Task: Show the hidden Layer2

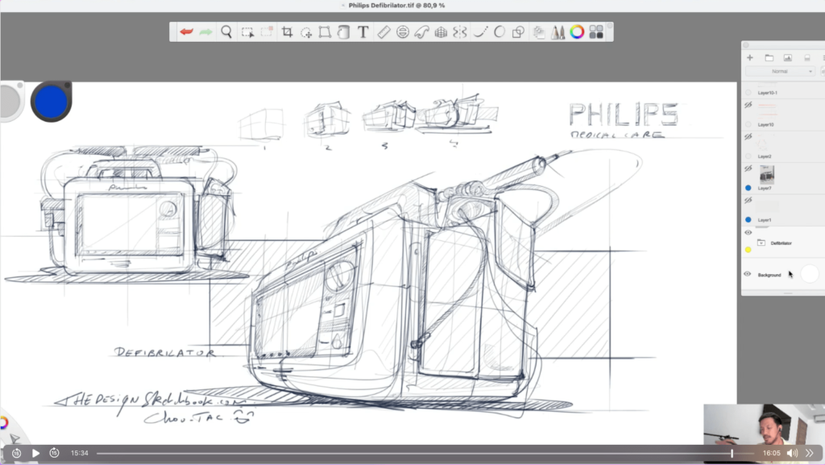Action: (x=748, y=137)
